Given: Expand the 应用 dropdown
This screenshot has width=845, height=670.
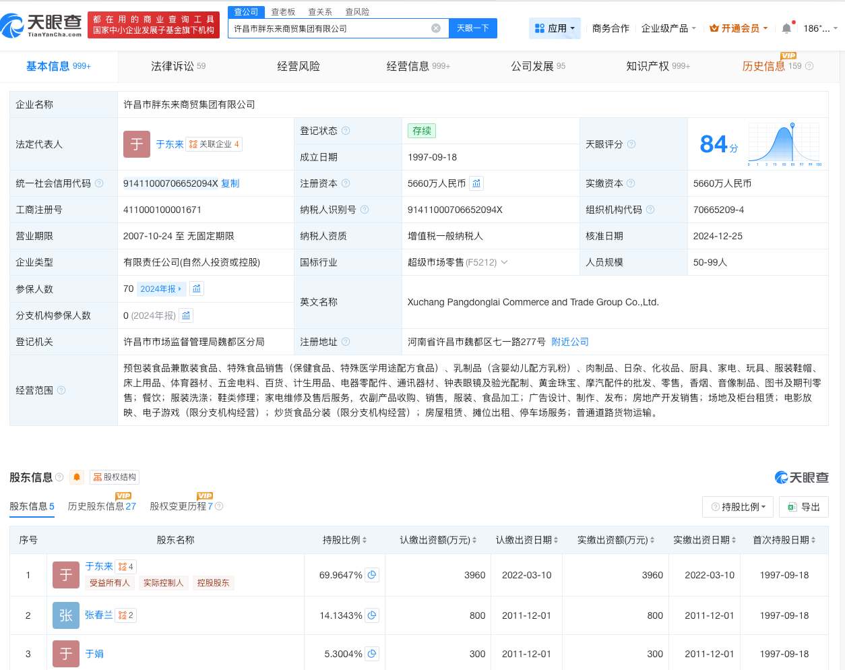Looking at the screenshot, I should [555, 28].
